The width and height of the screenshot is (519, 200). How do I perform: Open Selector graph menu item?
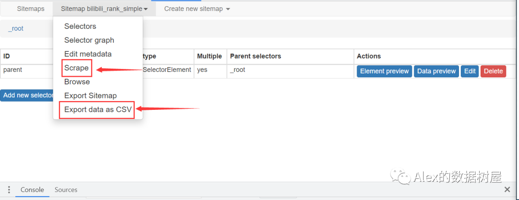click(89, 40)
